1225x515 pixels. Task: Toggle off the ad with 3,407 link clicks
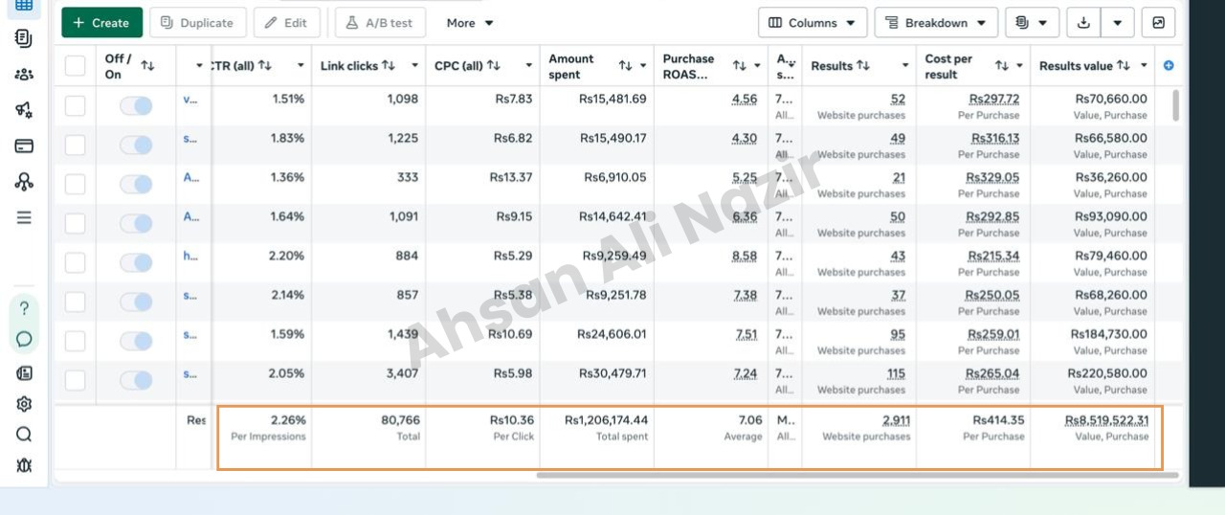pyautogui.click(x=136, y=380)
